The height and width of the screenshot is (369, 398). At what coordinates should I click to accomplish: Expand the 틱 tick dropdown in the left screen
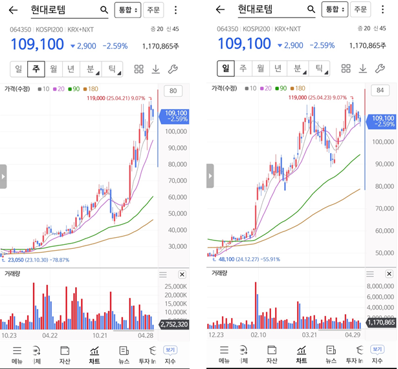[112, 69]
